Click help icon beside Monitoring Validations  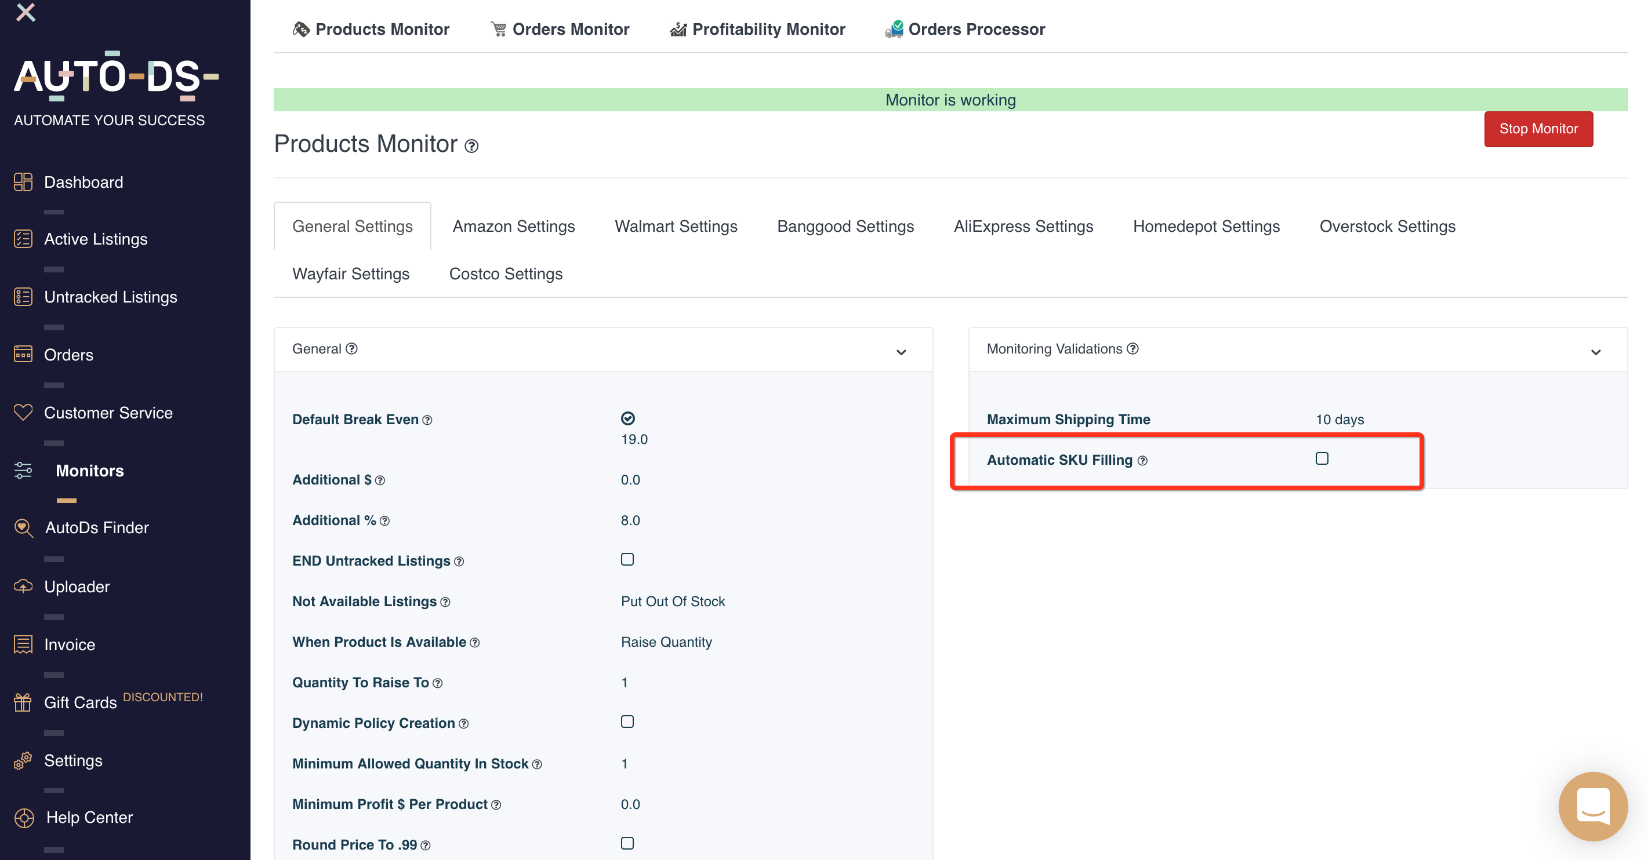click(x=1132, y=348)
